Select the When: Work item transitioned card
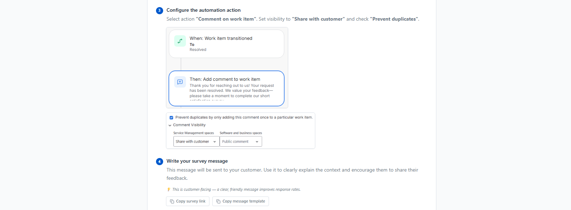Viewport: 571px width, 210px height. [x=227, y=44]
